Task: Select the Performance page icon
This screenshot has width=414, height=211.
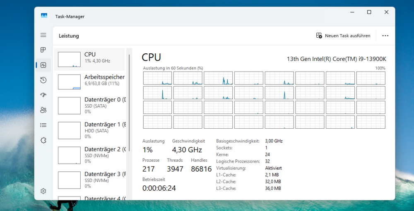Action: coord(43,65)
